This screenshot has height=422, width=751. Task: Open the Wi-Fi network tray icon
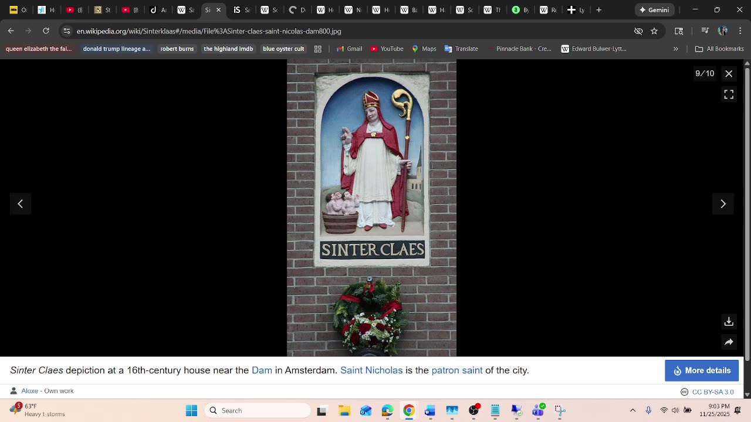(664, 410)
